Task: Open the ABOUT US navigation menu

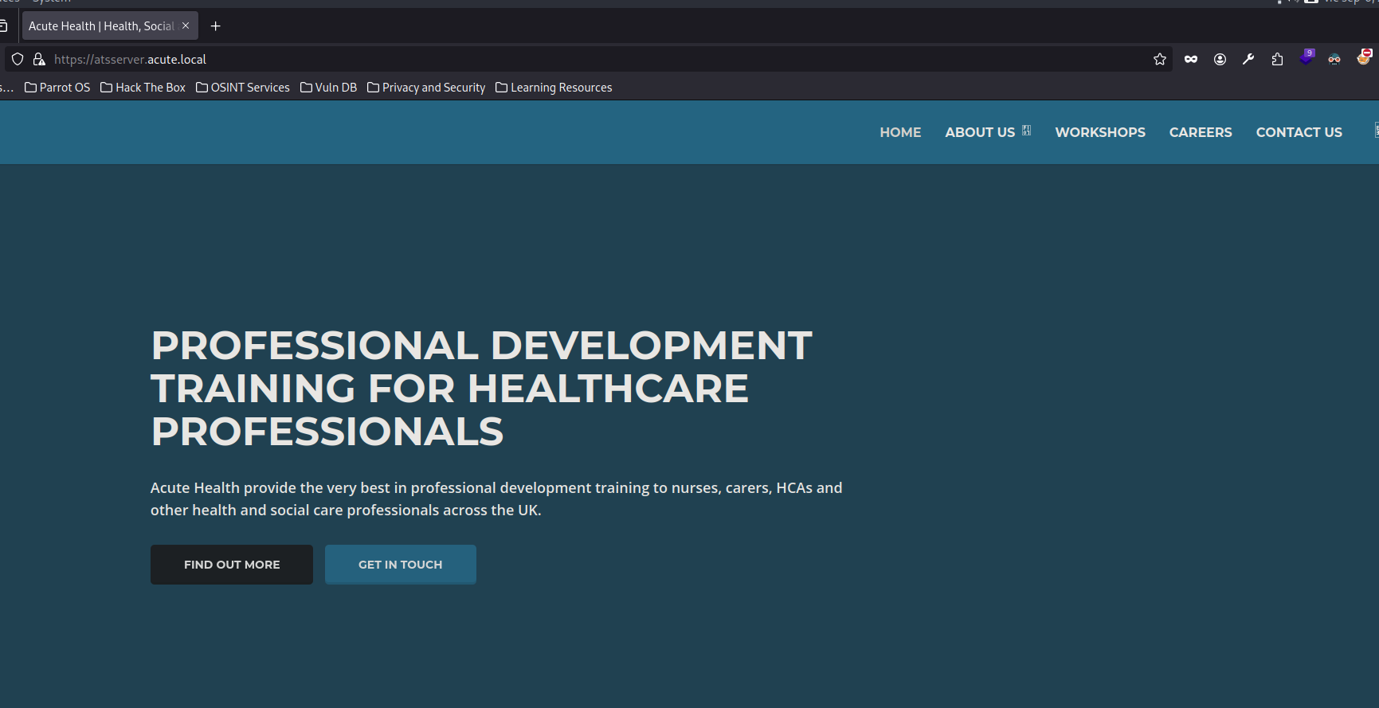Action: 980,132
